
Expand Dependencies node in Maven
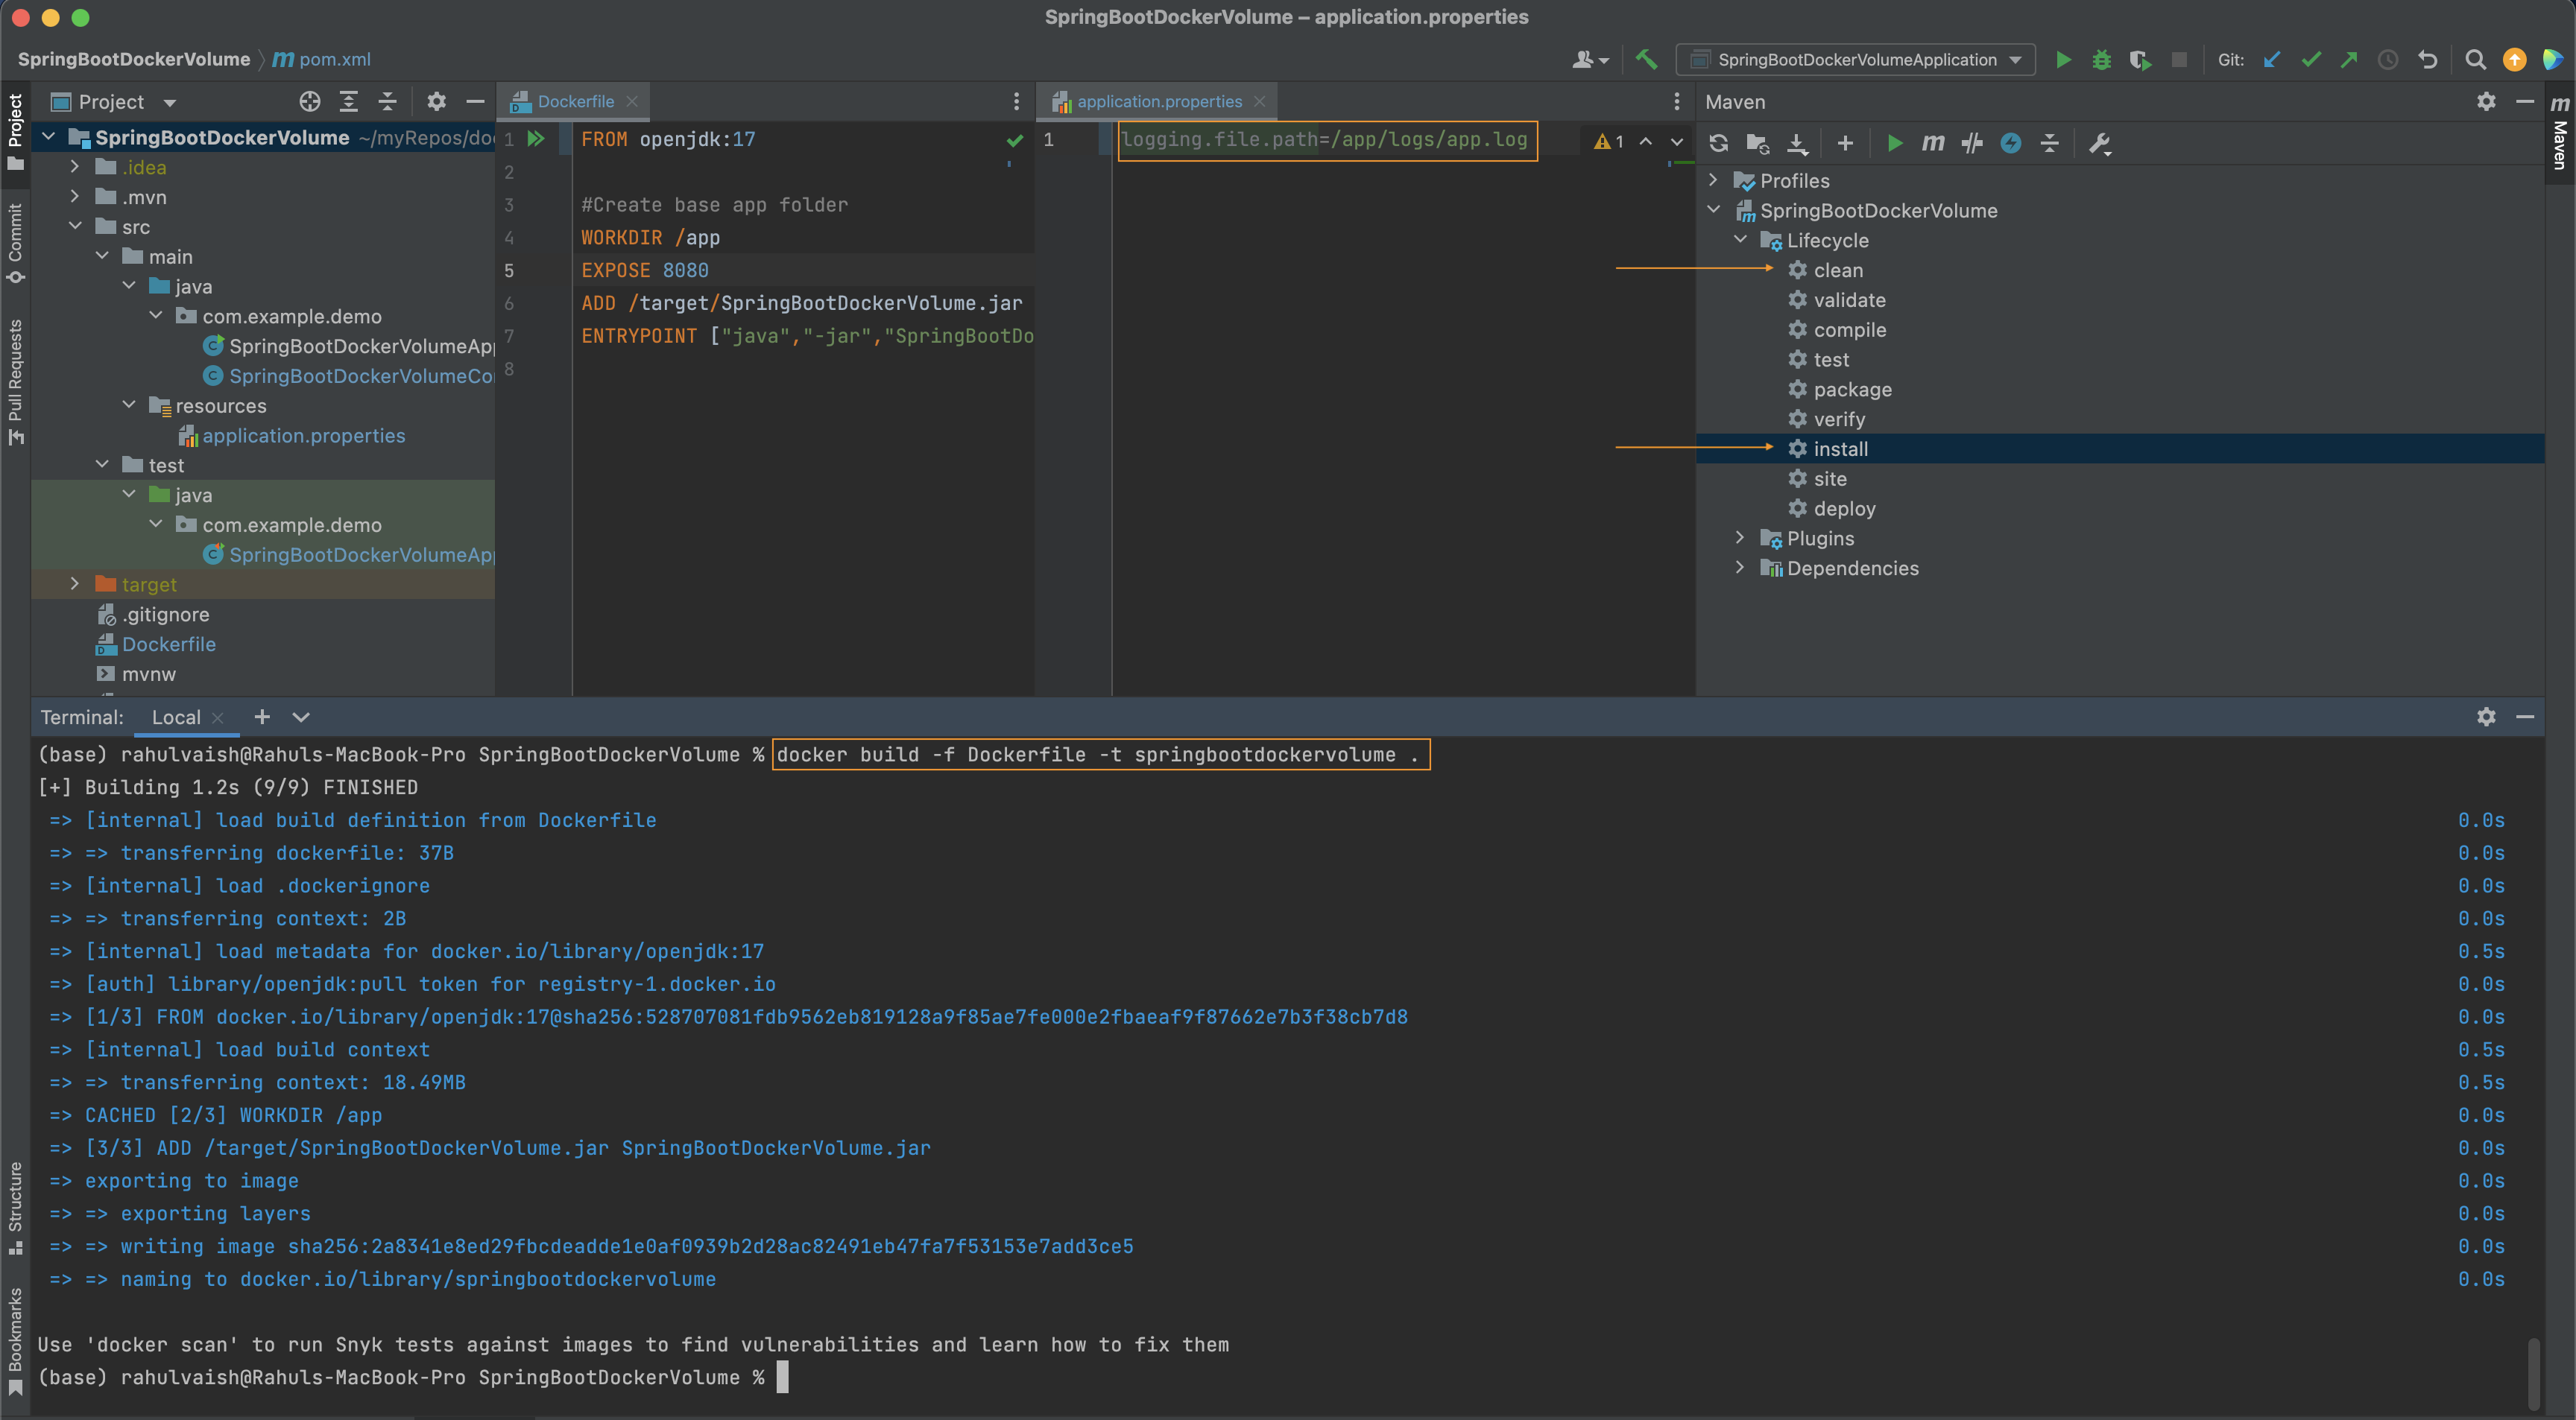[x=1740, y=568]
